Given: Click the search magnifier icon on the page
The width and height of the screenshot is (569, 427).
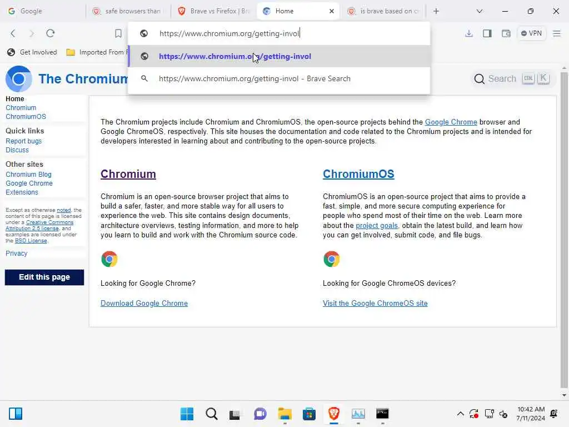Looking at the screenshot, I should (x=480, y=79).
